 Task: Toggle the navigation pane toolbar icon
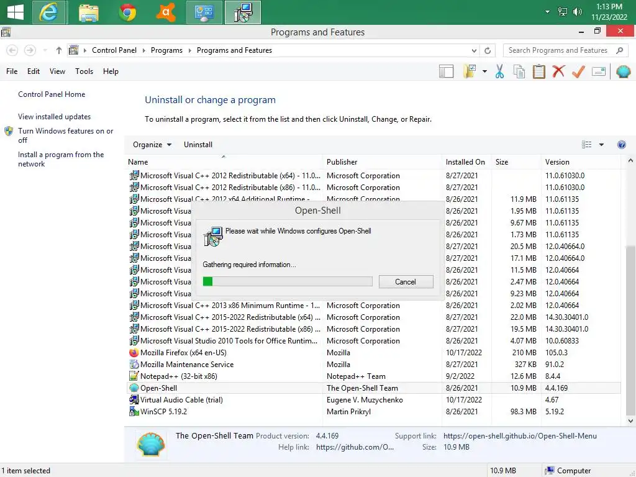(446, 71)
